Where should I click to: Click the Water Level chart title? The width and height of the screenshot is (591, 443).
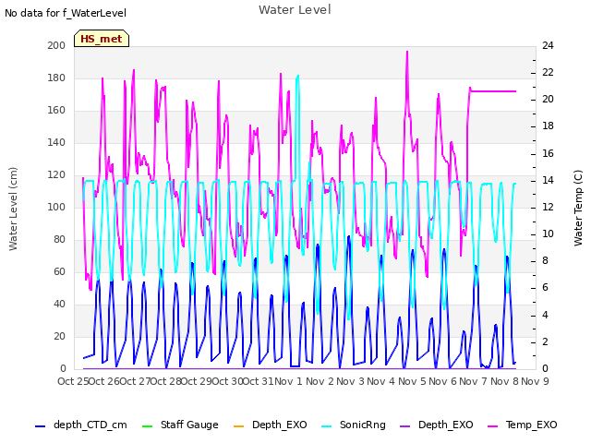coord(295,9)
